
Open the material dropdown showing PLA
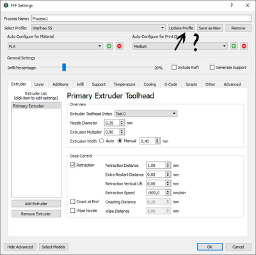[x=55, y=46]
